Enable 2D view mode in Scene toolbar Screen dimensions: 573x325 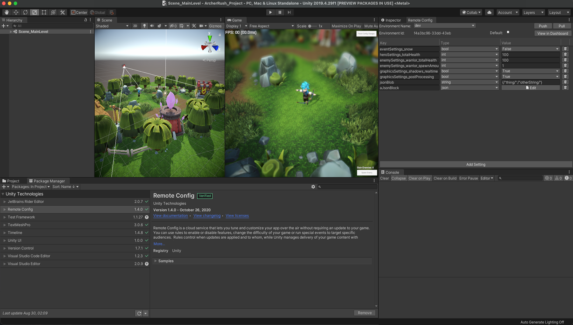135,26
